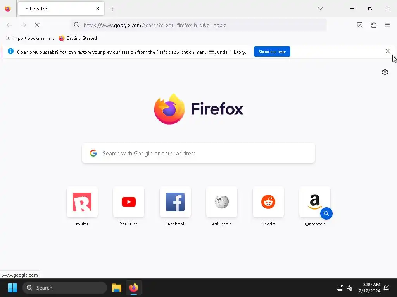Open the Reddit shortcut tile
Screen dimensions: 397x297
click(268, 202)
